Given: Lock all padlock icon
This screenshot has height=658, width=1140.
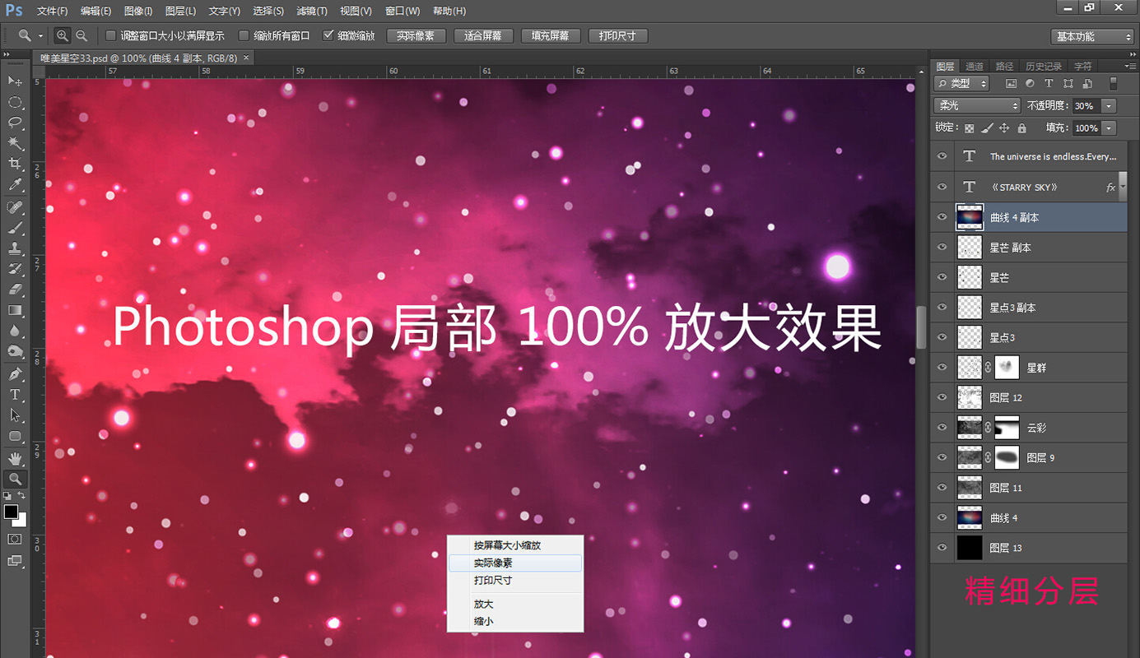Looking at the screenshot, I should (1021, 128).
